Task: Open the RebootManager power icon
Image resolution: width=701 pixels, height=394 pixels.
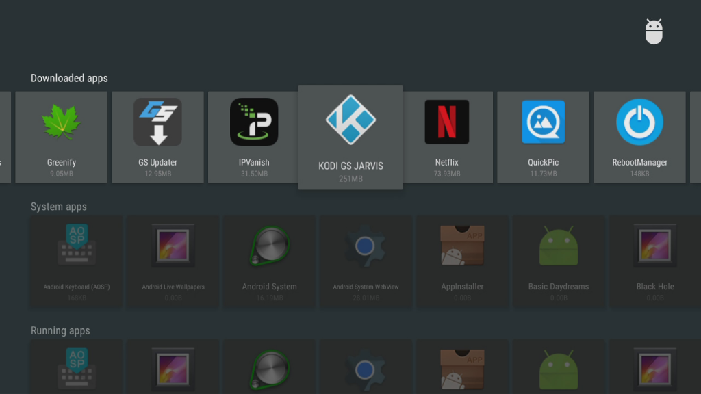Action: click(640, 122)
